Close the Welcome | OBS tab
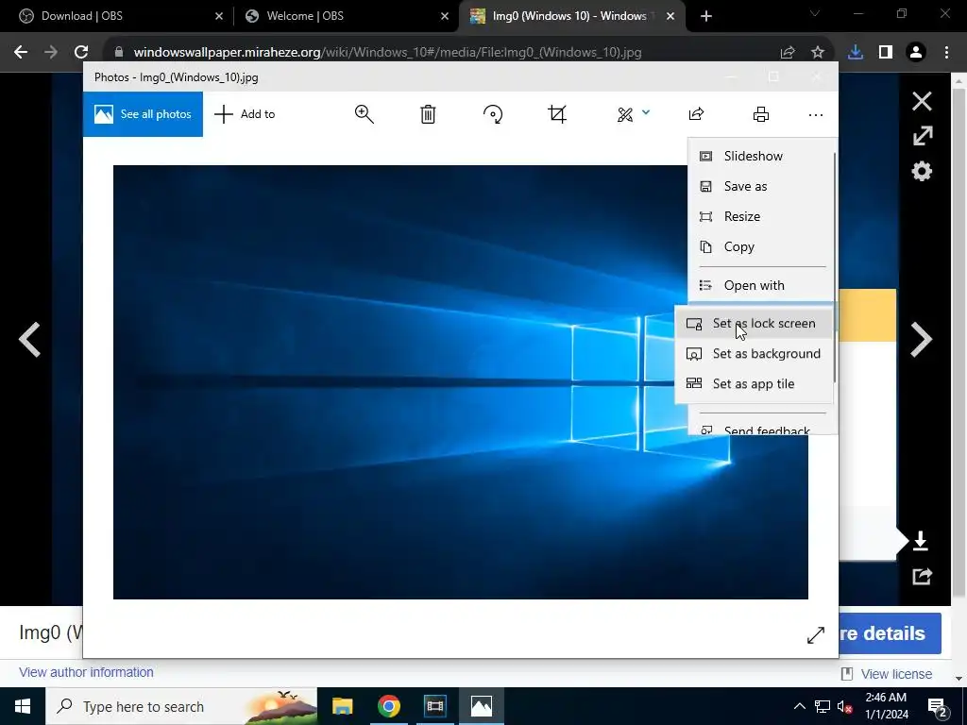This screenshot has height=725, width=967. tap(445, 16)
